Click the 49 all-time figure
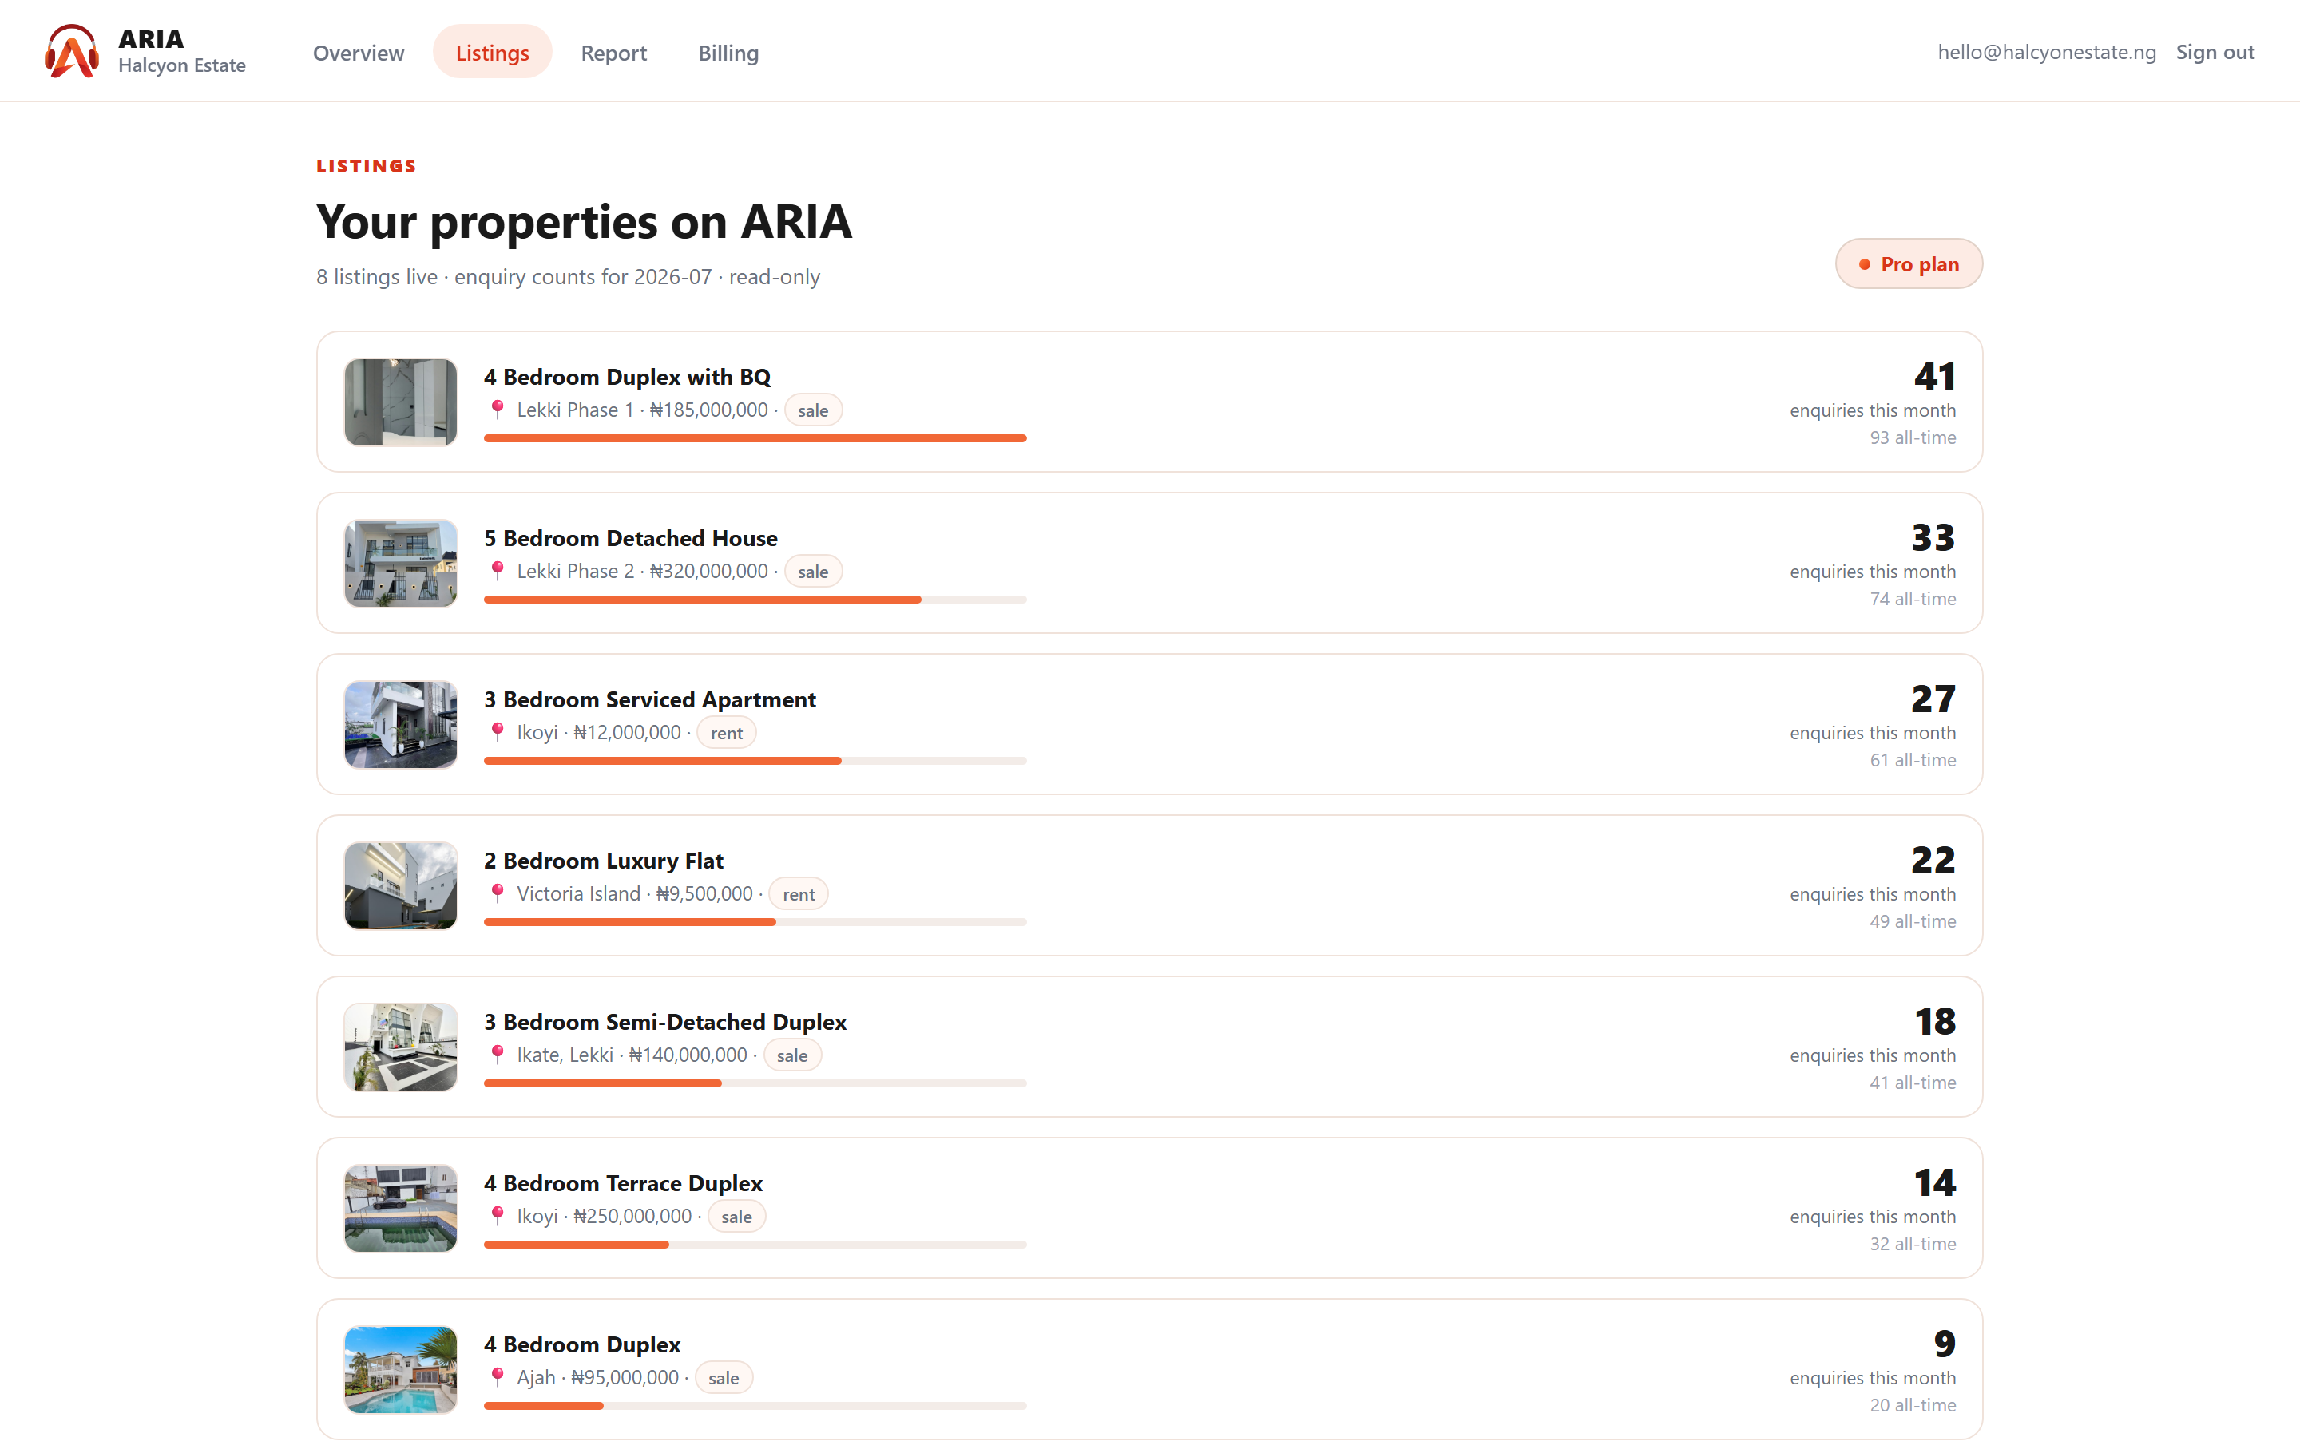This screenshot has width=2300, height=1453. (1912, 921)
